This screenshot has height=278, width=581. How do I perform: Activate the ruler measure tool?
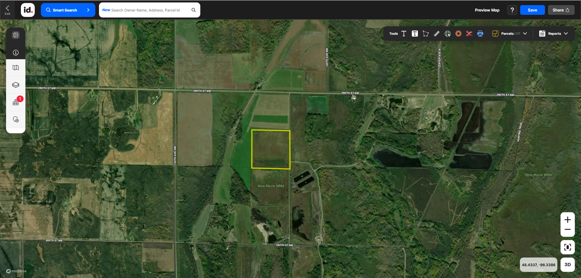tap(437, 34)
